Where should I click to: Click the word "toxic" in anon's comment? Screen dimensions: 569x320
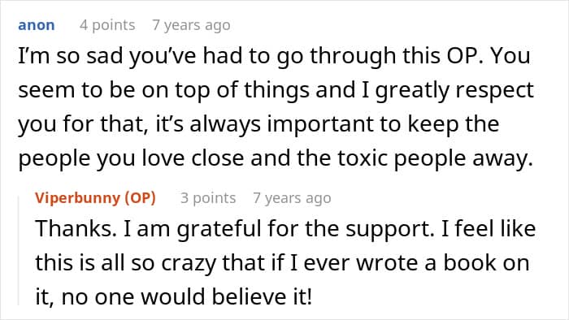point(363,158)
